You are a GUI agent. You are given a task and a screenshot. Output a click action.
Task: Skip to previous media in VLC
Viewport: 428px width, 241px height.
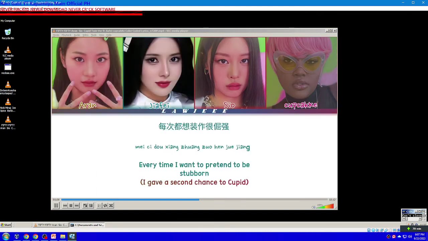click(65, 206)
